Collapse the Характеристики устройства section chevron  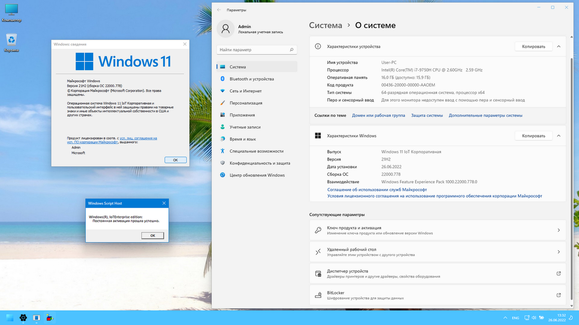tap(559, 46)
